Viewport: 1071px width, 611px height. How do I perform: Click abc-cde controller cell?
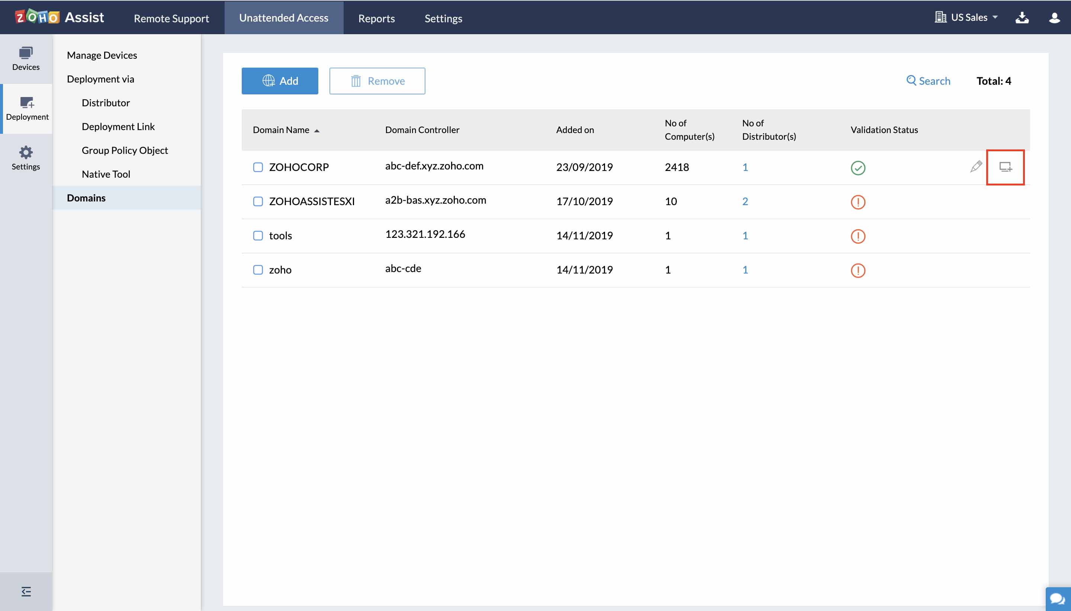[403, 268]
